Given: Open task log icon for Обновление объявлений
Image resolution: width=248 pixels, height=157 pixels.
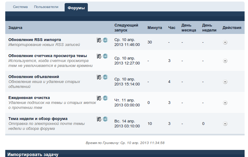Looking at the screenshot, I should [99, 77].
